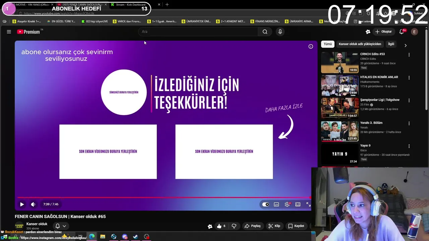429x241 pixels.
Task: Open the Kanser olduk channel name link
Action: coord(37,224)
